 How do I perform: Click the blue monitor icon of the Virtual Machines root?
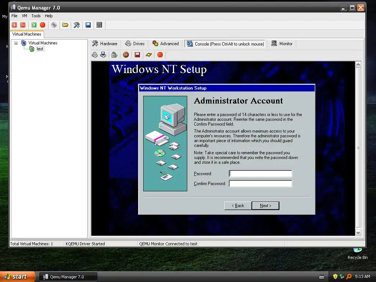click(x=24, y=43)
